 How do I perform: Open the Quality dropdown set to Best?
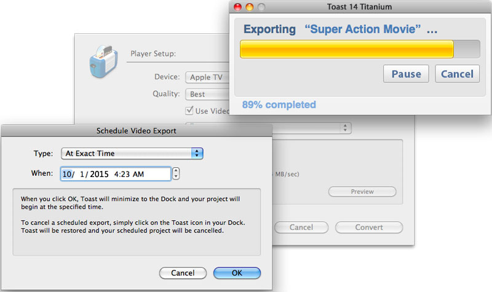207,94
